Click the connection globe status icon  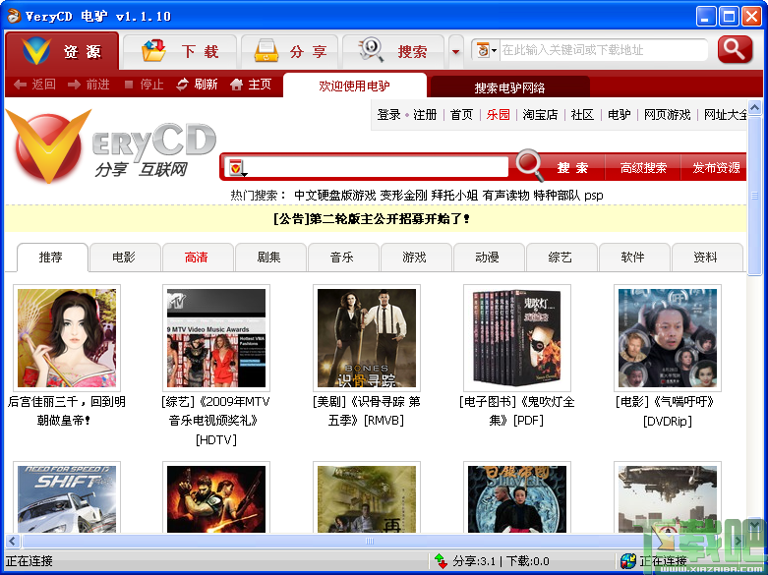click(628, 561)
